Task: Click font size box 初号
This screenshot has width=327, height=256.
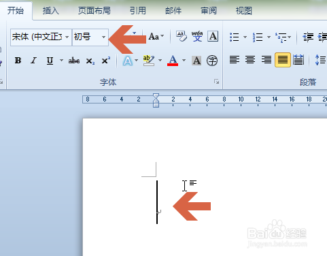Action: tap(86, 37)
